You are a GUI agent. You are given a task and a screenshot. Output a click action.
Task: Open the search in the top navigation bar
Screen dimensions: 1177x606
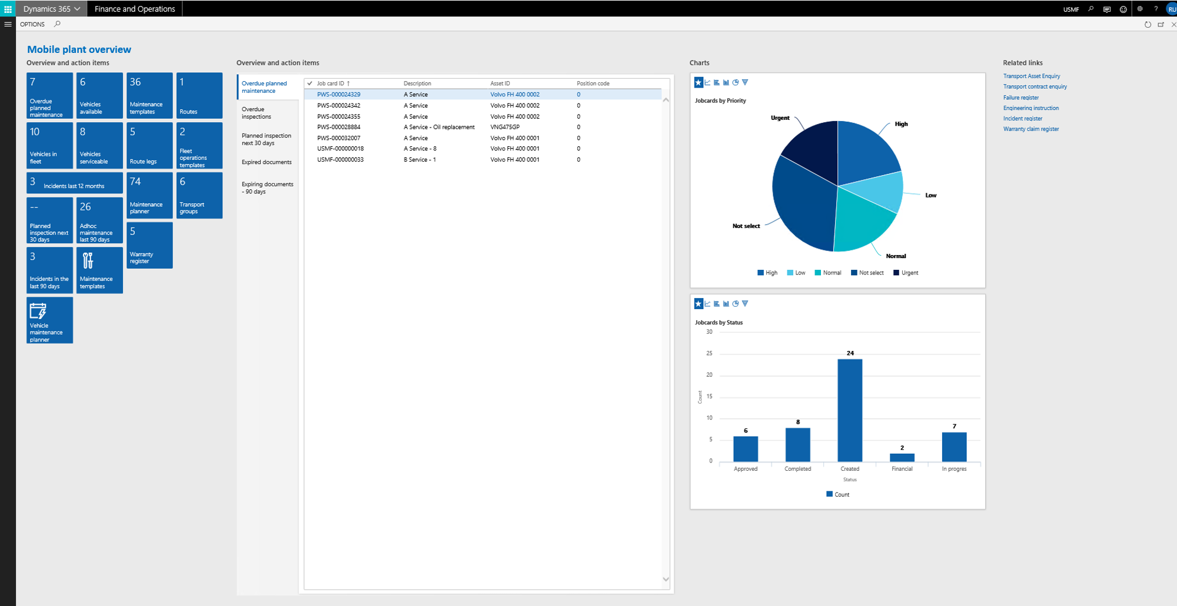tap(1090, 9)
